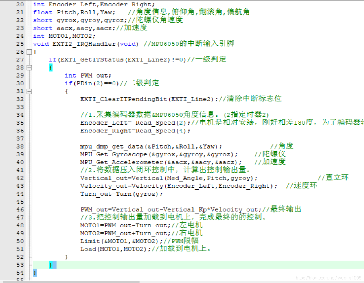364x283 pixels.
Task: Click the 'mpu_dmp_get_data' call
Action: point(112,147)
